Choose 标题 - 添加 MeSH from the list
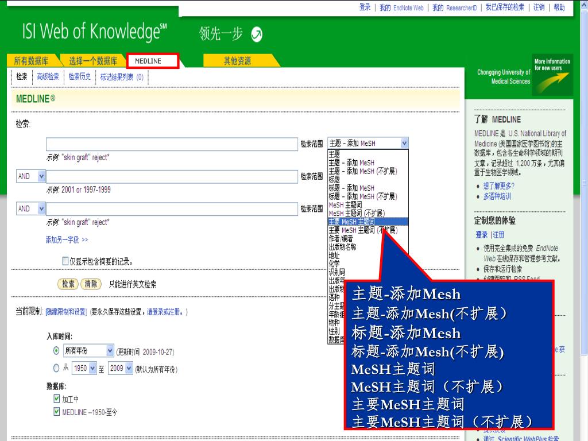This screenshot has height=441, width=588. pyautogui.click(x=351, y=188)
